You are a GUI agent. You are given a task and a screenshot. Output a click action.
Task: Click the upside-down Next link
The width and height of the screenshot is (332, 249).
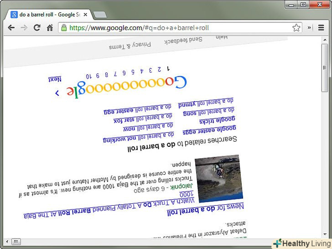coord(55,79)
